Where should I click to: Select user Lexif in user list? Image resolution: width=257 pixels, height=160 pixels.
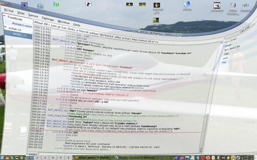(x=225, y=58)
